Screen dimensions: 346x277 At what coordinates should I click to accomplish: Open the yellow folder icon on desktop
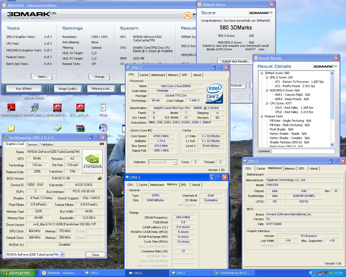[11, 128]
